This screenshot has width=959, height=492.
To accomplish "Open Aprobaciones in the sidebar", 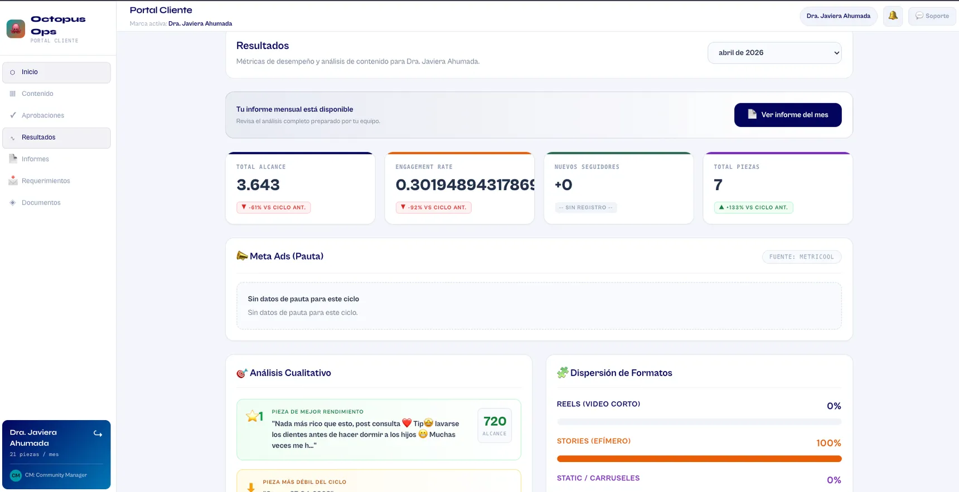I will coord(56,115).
